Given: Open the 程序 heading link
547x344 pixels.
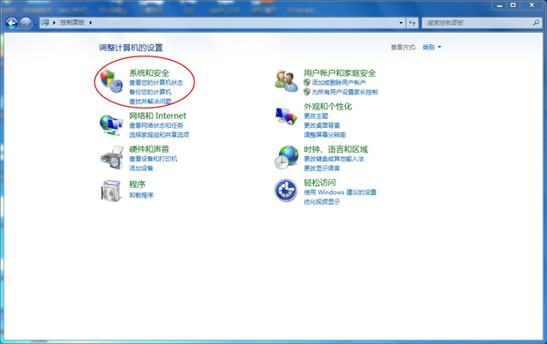Looking at the screenshot, I should (137, 183).
